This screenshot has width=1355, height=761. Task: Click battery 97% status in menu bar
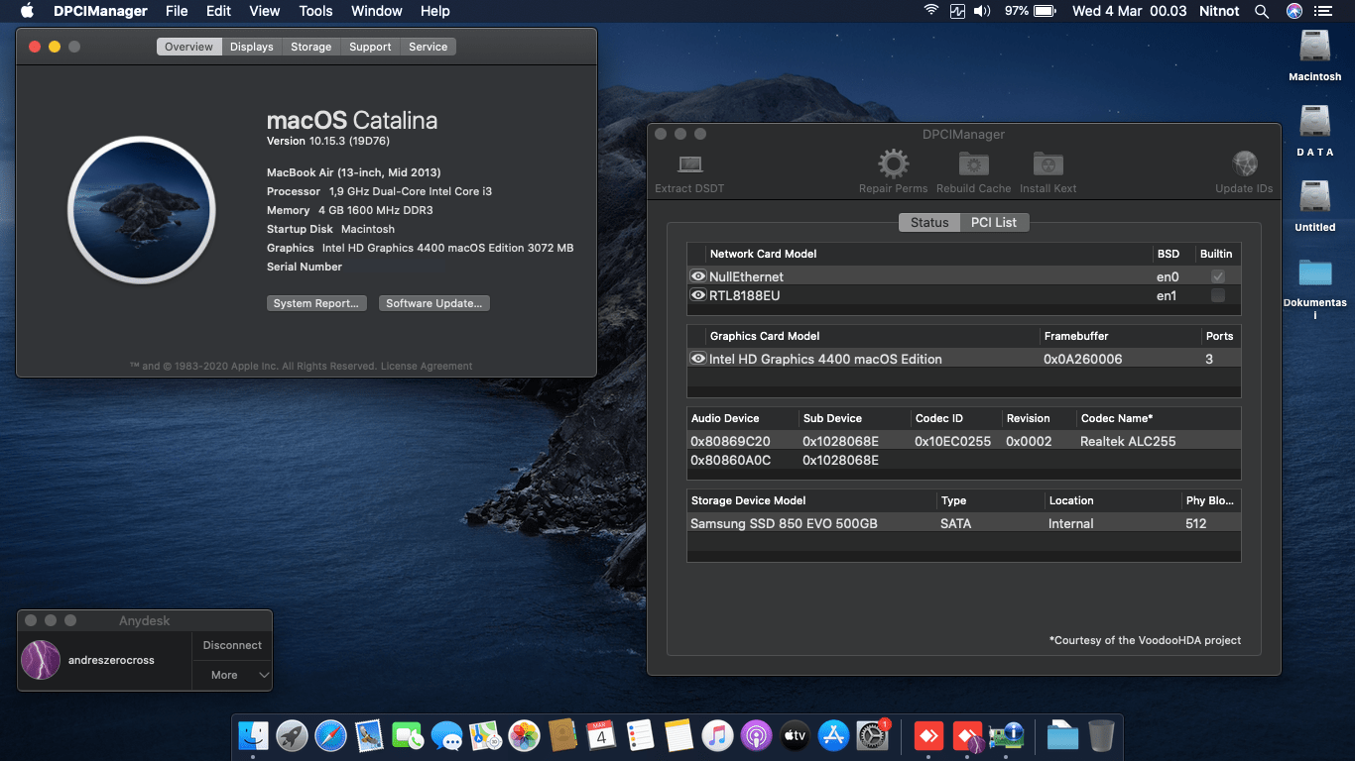click(x=1030, y=11)
